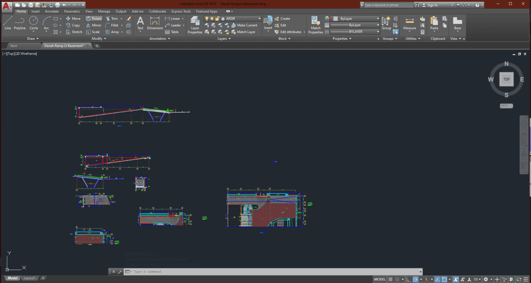The width and height of the screenshot is (531, 283).
Task: Expand the Draw panel
Action: coord(32,38)
